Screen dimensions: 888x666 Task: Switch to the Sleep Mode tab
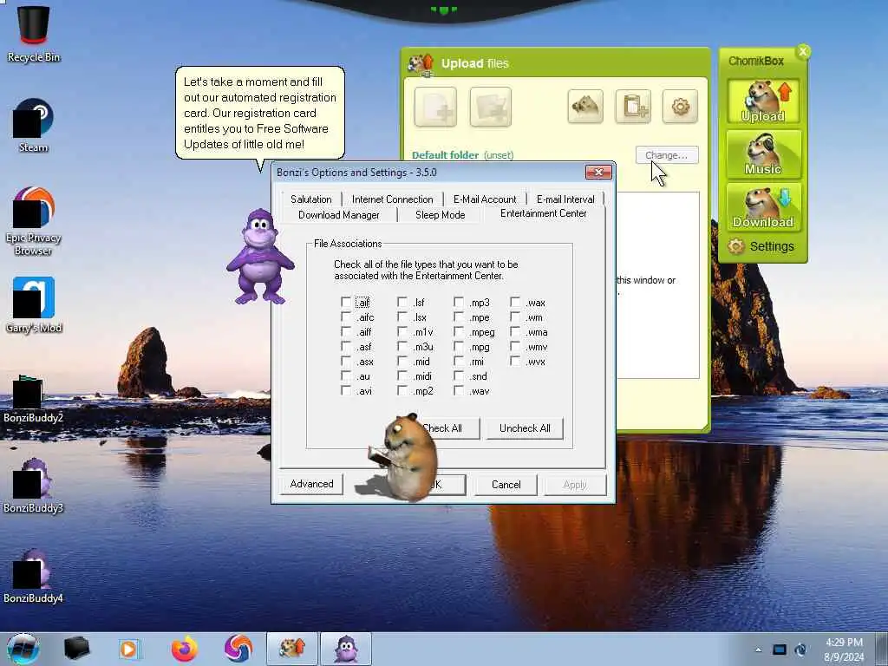(440, 215)
